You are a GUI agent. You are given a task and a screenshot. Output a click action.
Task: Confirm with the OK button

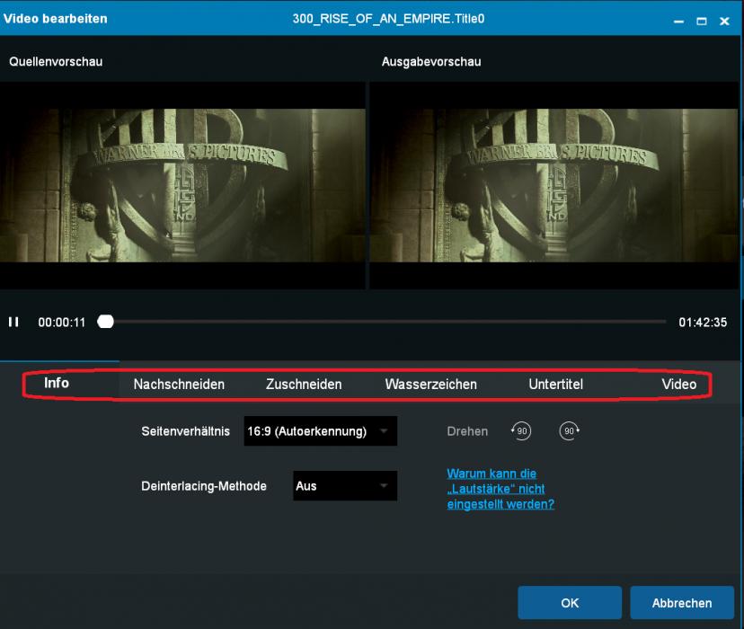tap(570, 602)
